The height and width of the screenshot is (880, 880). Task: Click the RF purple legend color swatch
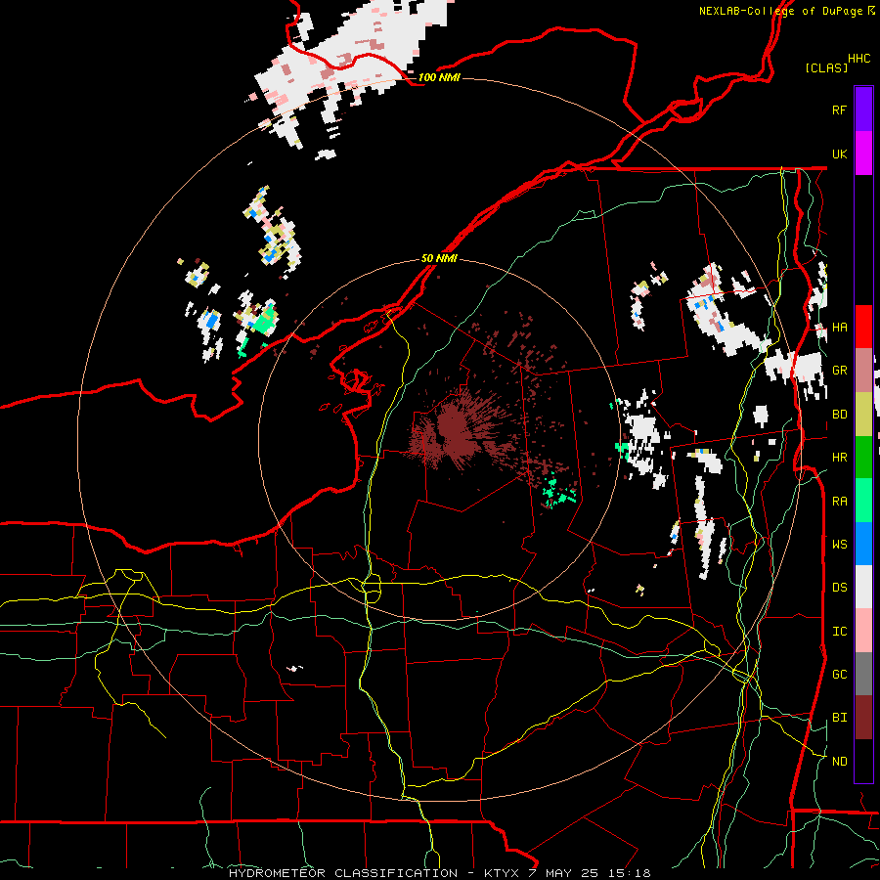point(863,110)
